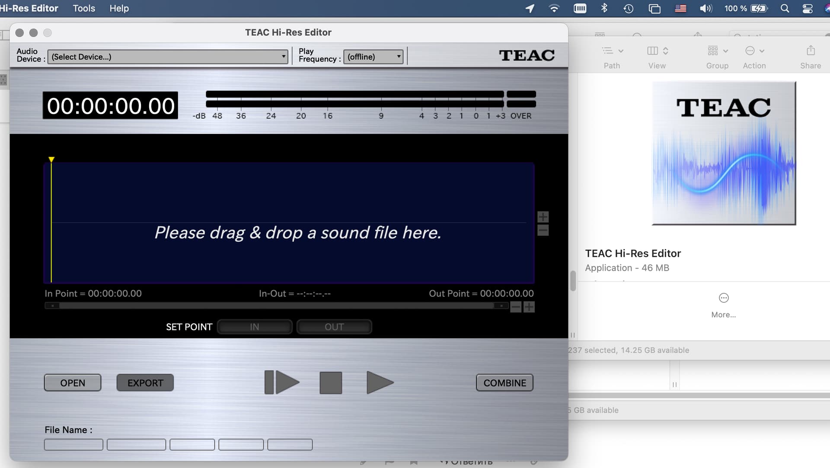Click the More... button in Finder preview
Image resolution: width=830 pixels, height=468 pixels.
[x=724, y=306]
